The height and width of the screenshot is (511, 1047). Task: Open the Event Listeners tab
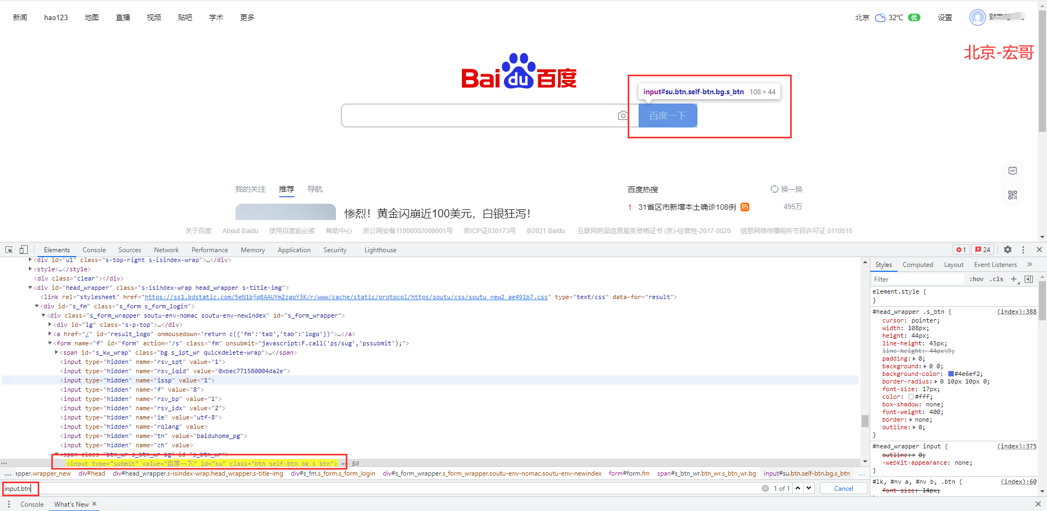tap(995, 265)
